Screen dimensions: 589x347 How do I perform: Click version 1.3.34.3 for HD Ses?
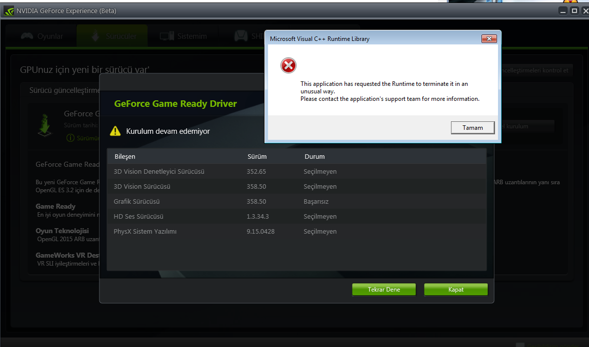257,217
